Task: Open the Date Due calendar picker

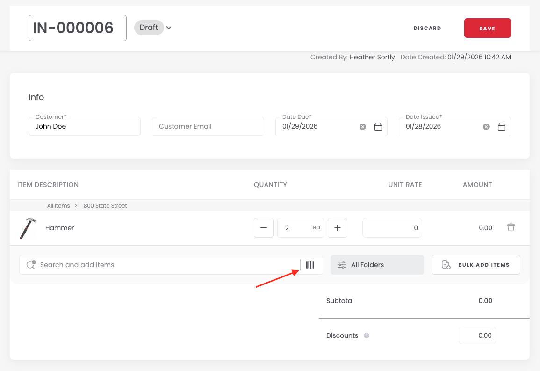Action: coord(378,127)
